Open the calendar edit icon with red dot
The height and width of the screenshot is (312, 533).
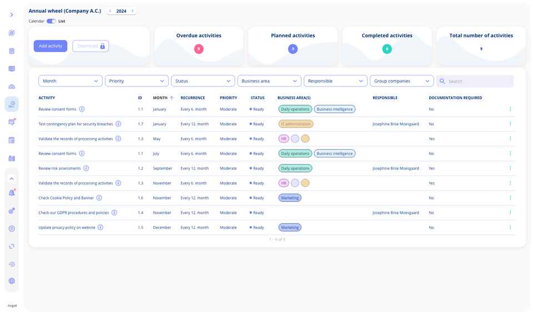point(12,122)
